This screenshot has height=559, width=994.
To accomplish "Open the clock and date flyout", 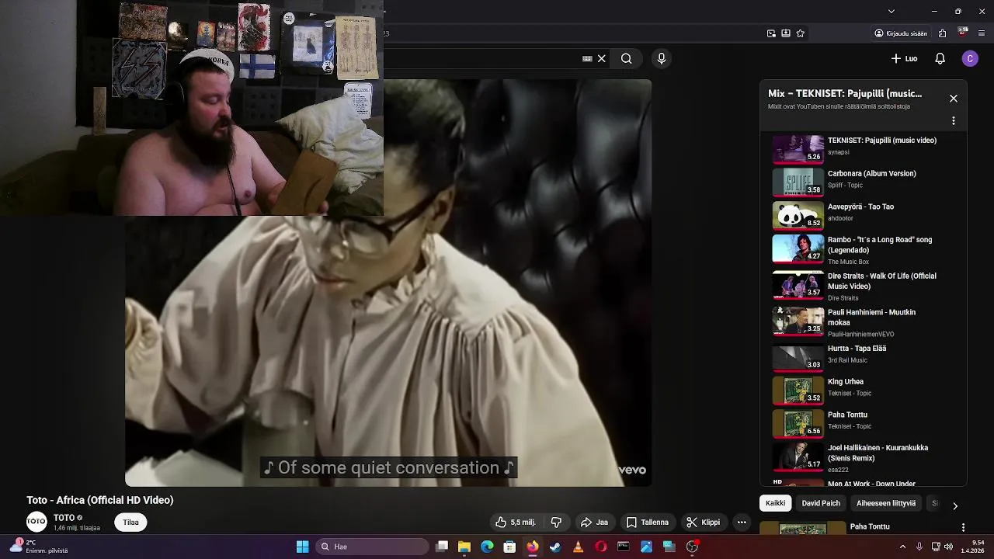I will (x=973, y=547).
